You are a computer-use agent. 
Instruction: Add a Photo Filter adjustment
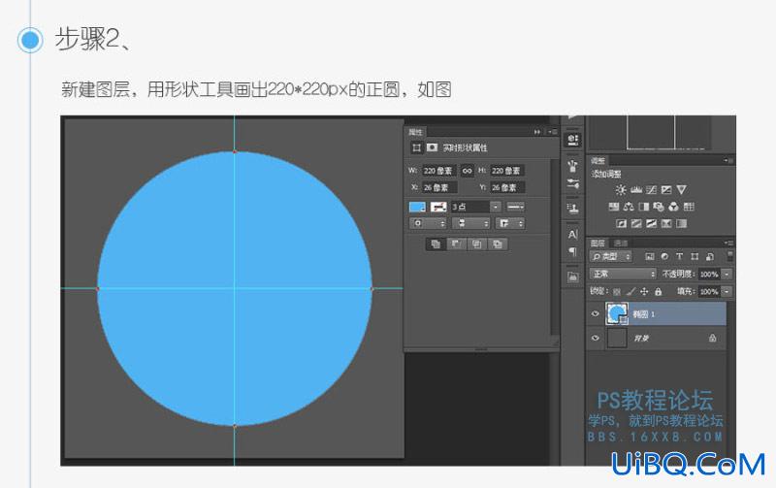pyautogui.click(x=659, y=207)
